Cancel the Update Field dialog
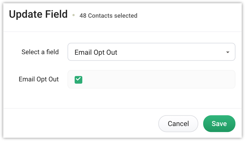245x141 pixels. pyautogui.click(x=178, y=124)
